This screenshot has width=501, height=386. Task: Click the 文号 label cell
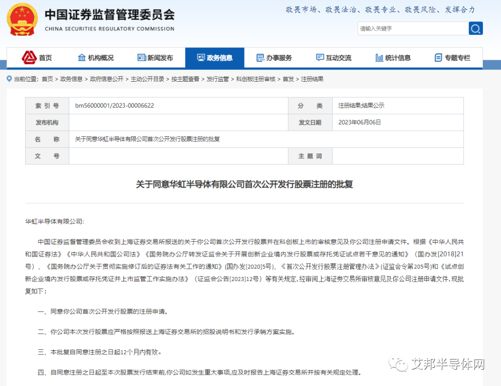pos(47,156)
